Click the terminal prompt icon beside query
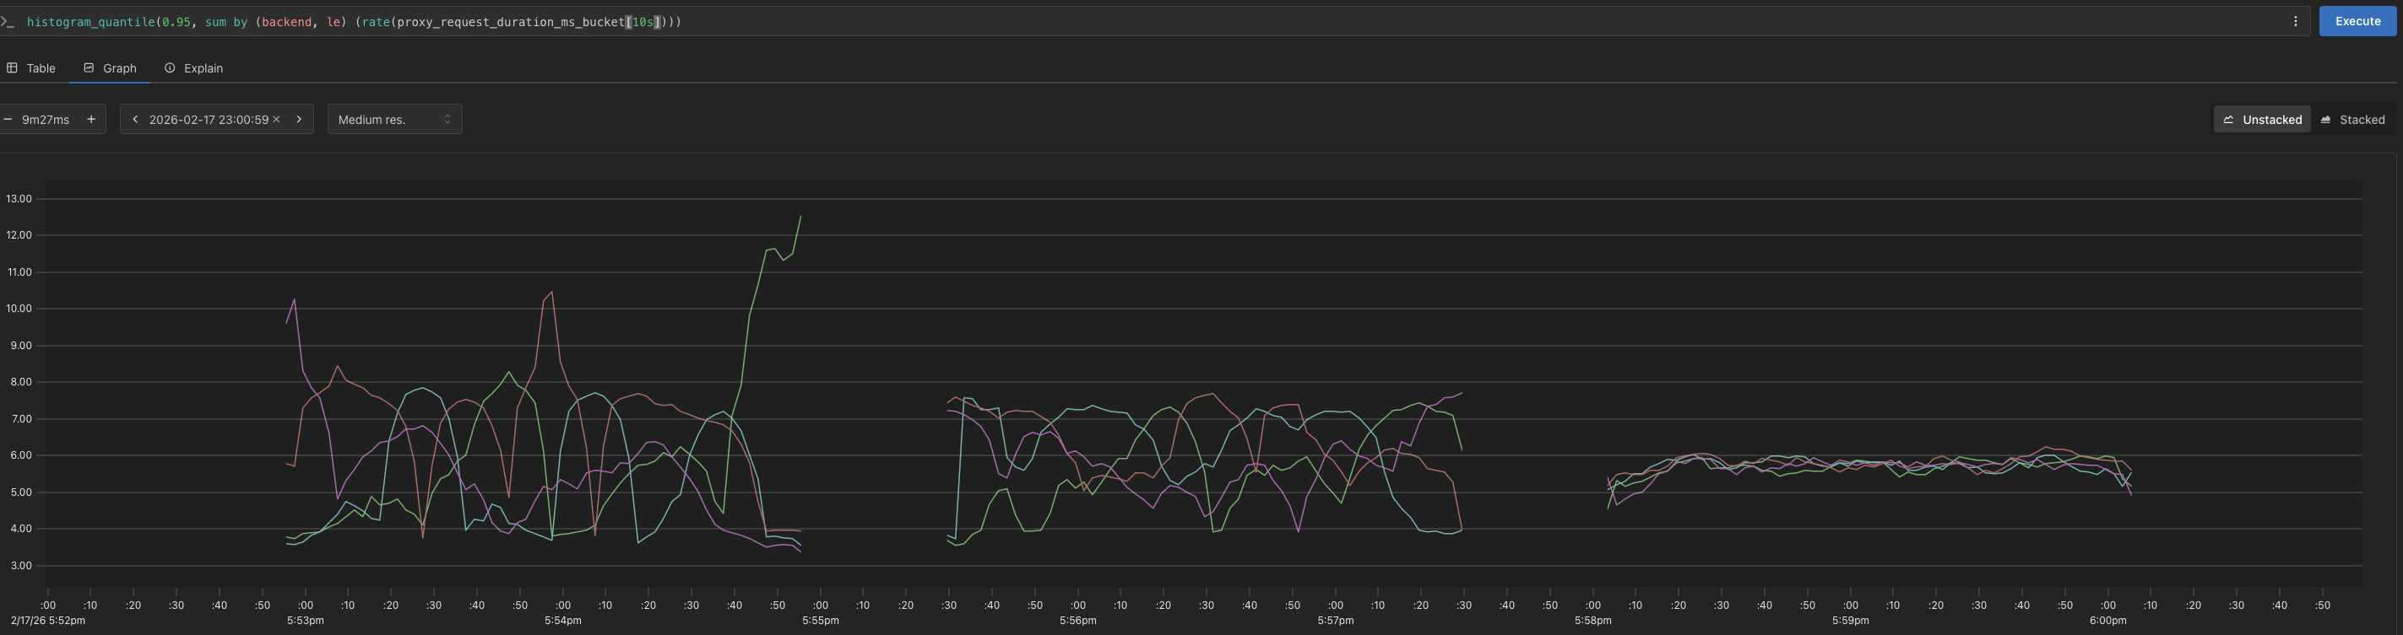 pyautogui.click(x=8, y=21)
